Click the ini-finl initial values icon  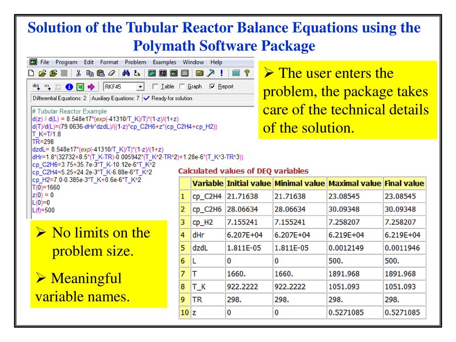[58, 87]
